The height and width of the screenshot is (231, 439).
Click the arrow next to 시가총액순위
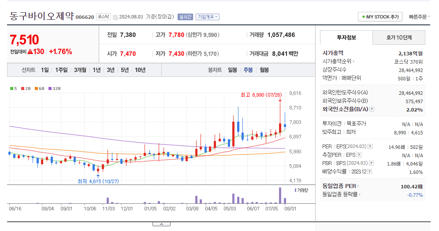(x=354, y=61)
